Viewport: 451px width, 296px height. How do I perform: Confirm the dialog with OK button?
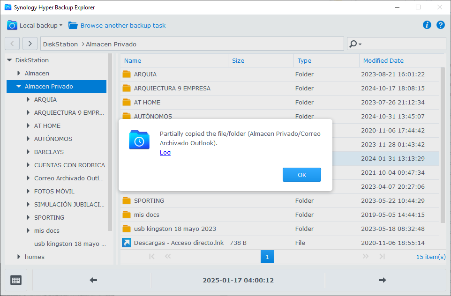(x=302, y=175)
